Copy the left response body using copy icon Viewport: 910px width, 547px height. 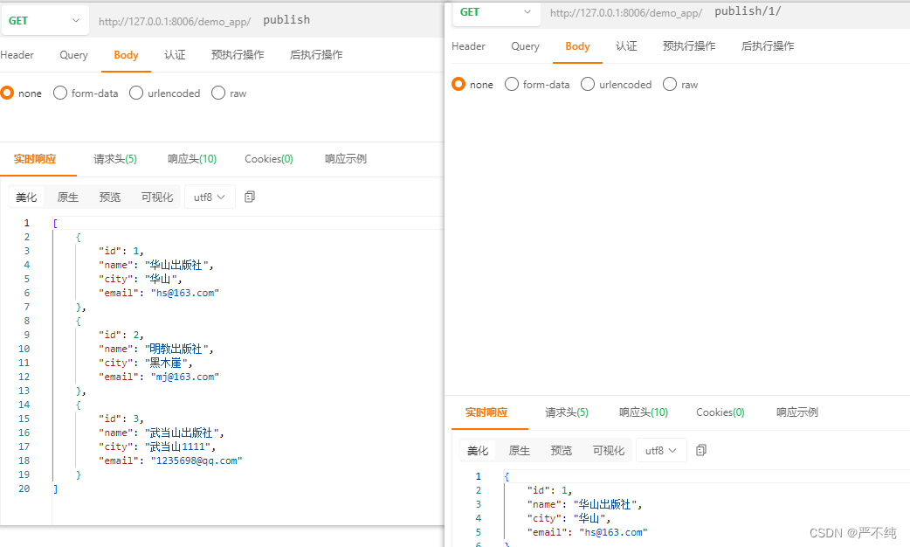(249, 197)
